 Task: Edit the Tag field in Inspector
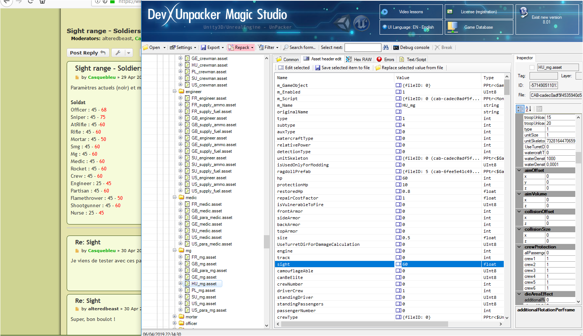click(x=544, y=76)
